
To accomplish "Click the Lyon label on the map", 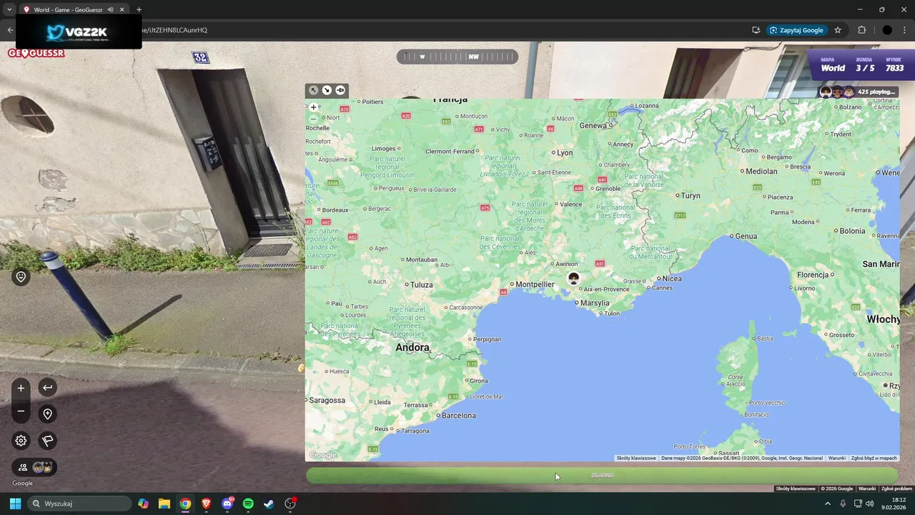I will point(565,153).
